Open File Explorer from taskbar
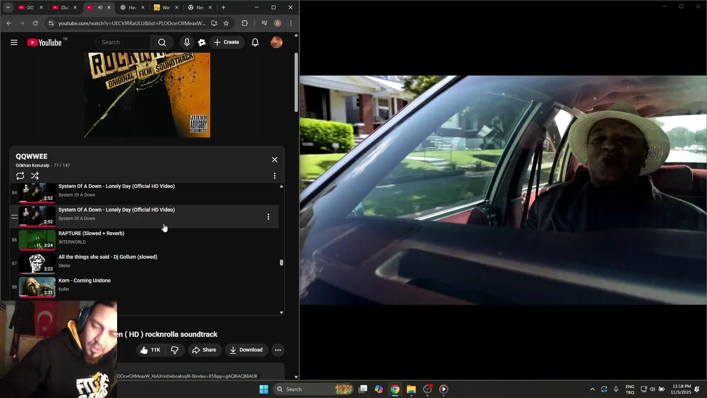The width and height of the screenshot is (707, 398). 411,389
